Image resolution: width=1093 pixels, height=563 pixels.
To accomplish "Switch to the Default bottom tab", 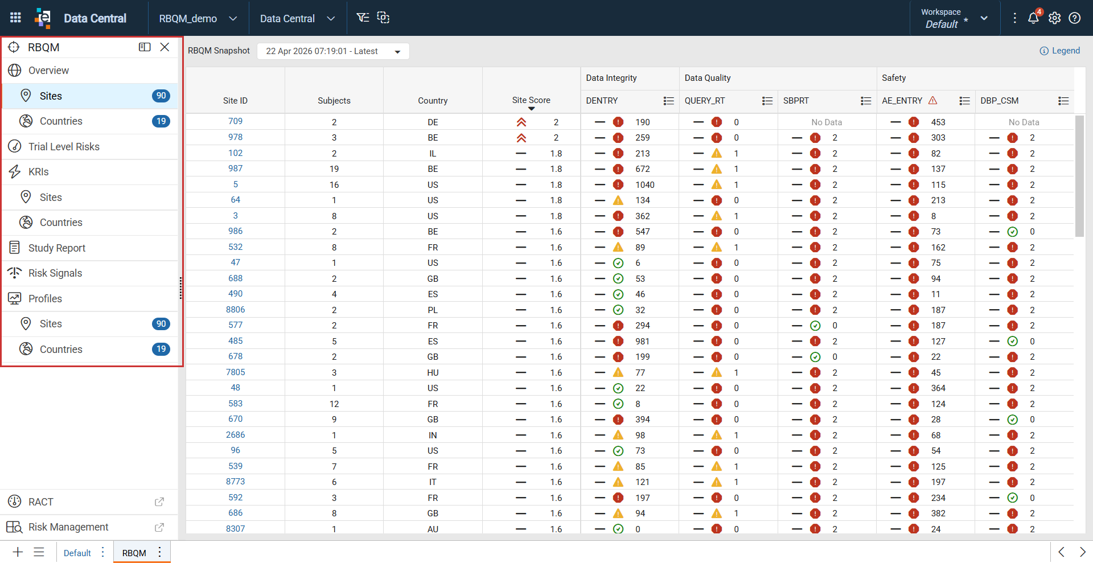I will [x=77, y=553].
